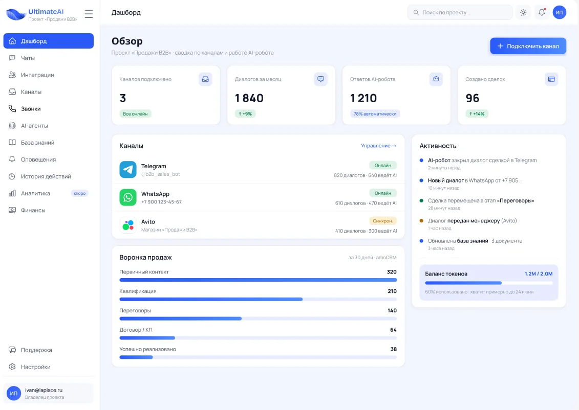Collapse the sidebar with hamburger icon
The image size is (579, 410).
89,14
